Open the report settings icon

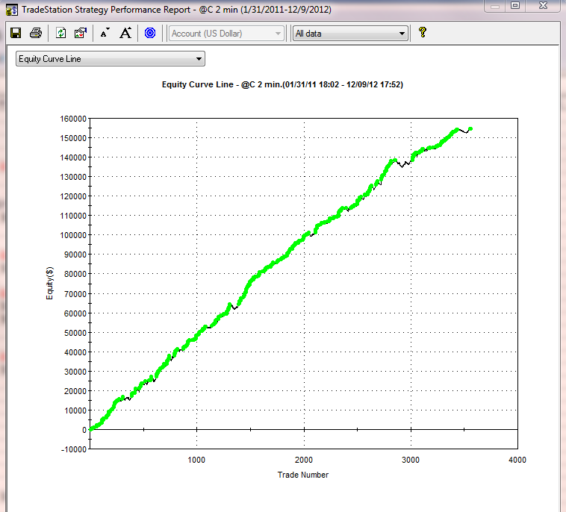[x=81, y=33]
